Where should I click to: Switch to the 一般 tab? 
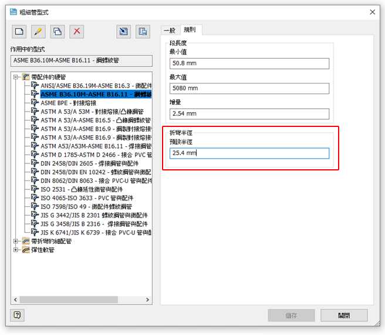click(x=170, y=30)
